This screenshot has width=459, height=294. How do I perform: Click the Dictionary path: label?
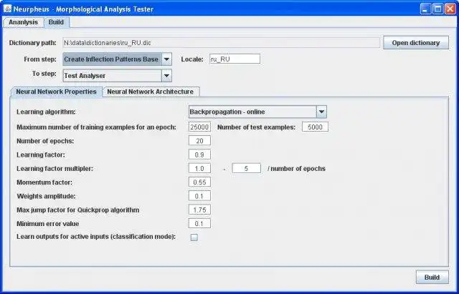click(x=33, y=43)
